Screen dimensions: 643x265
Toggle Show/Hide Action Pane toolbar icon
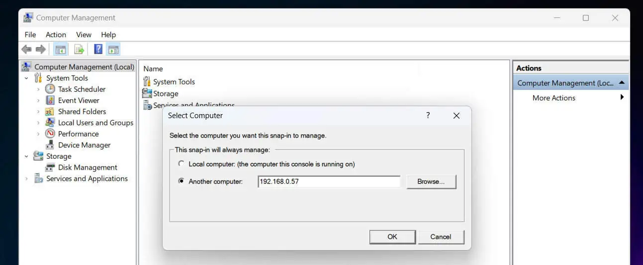113,49
